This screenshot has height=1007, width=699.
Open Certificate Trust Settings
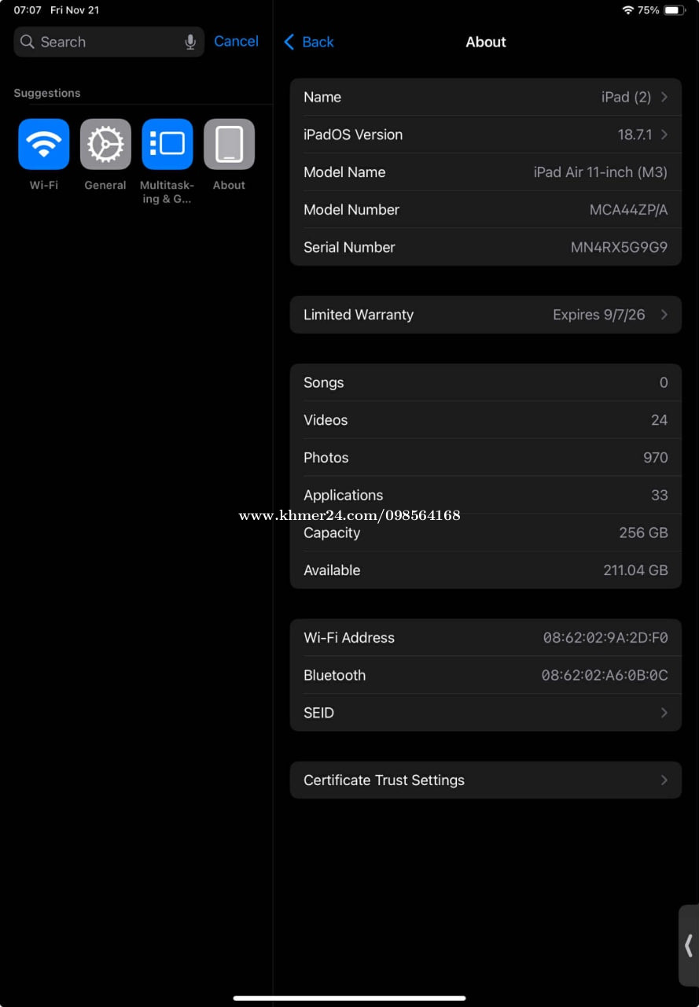click(x=485, y=780)
